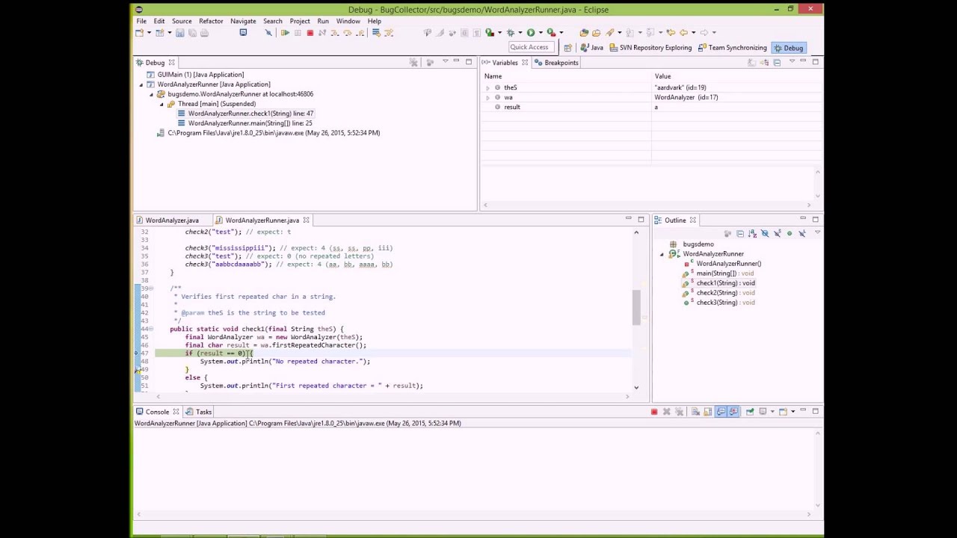Click the Debug bug launch icon
Viewport: 957px width, 538px height.
tap(510, 32)
